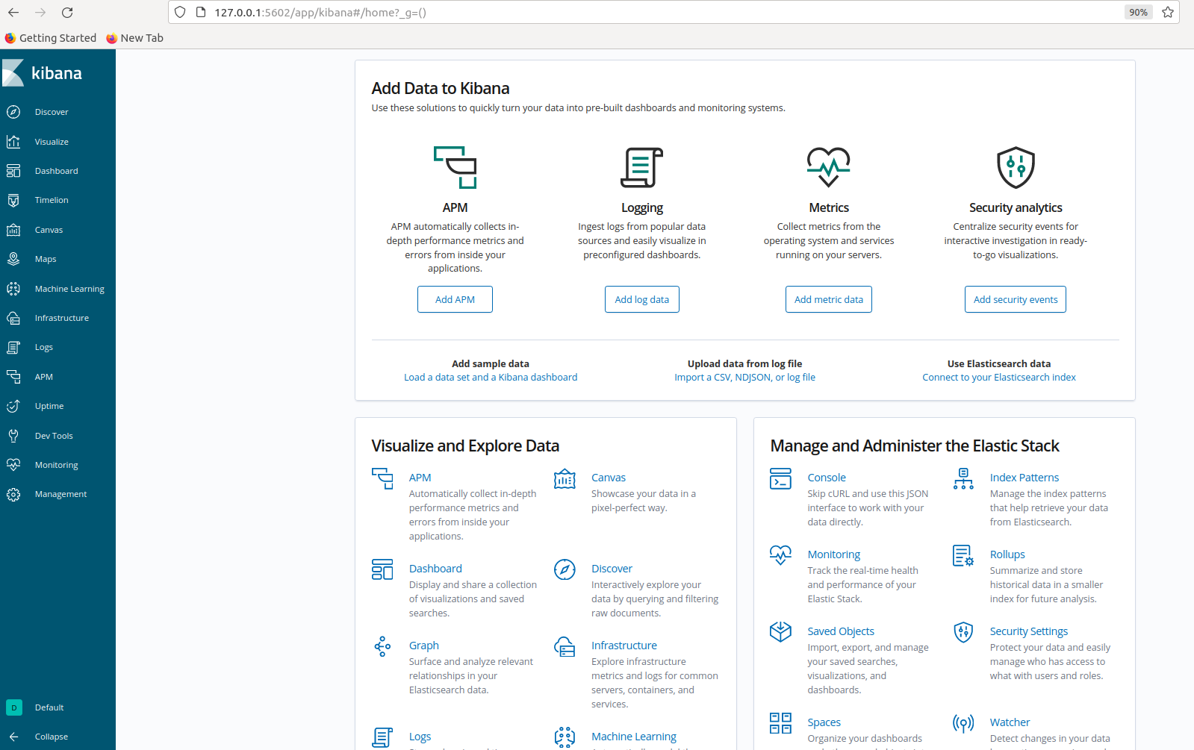This screenshot has width=1194, height=750.
Task: Open the Canvas link under Visualize and Explore
Action: pyautogui.click(x=609, y=478)
